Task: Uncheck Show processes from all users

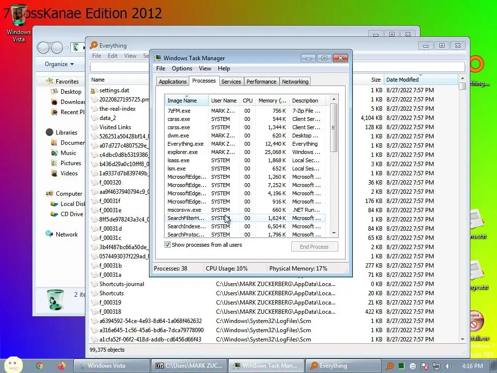Action: pos(167,245)
